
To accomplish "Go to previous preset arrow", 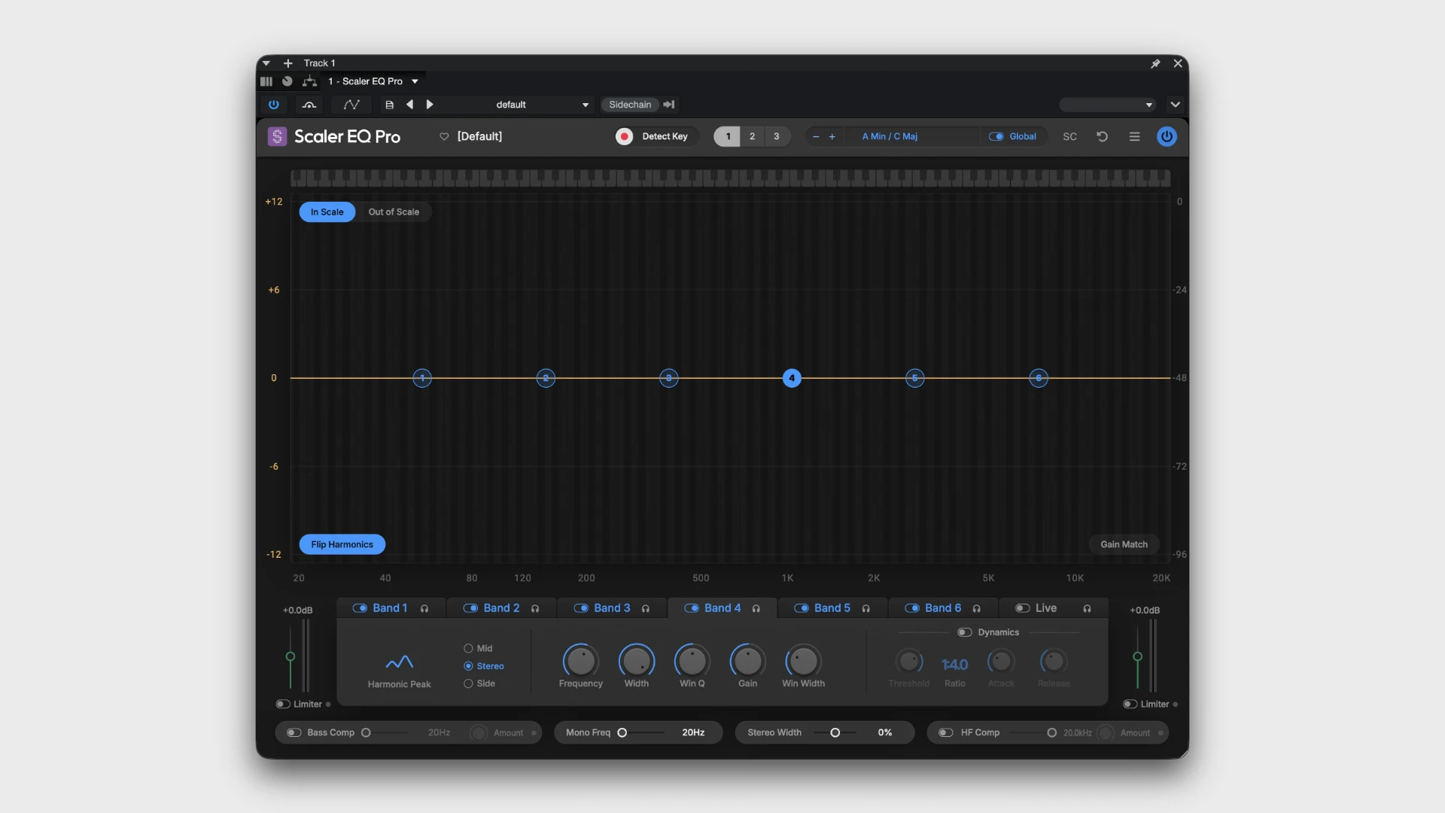I will [409, 105].
